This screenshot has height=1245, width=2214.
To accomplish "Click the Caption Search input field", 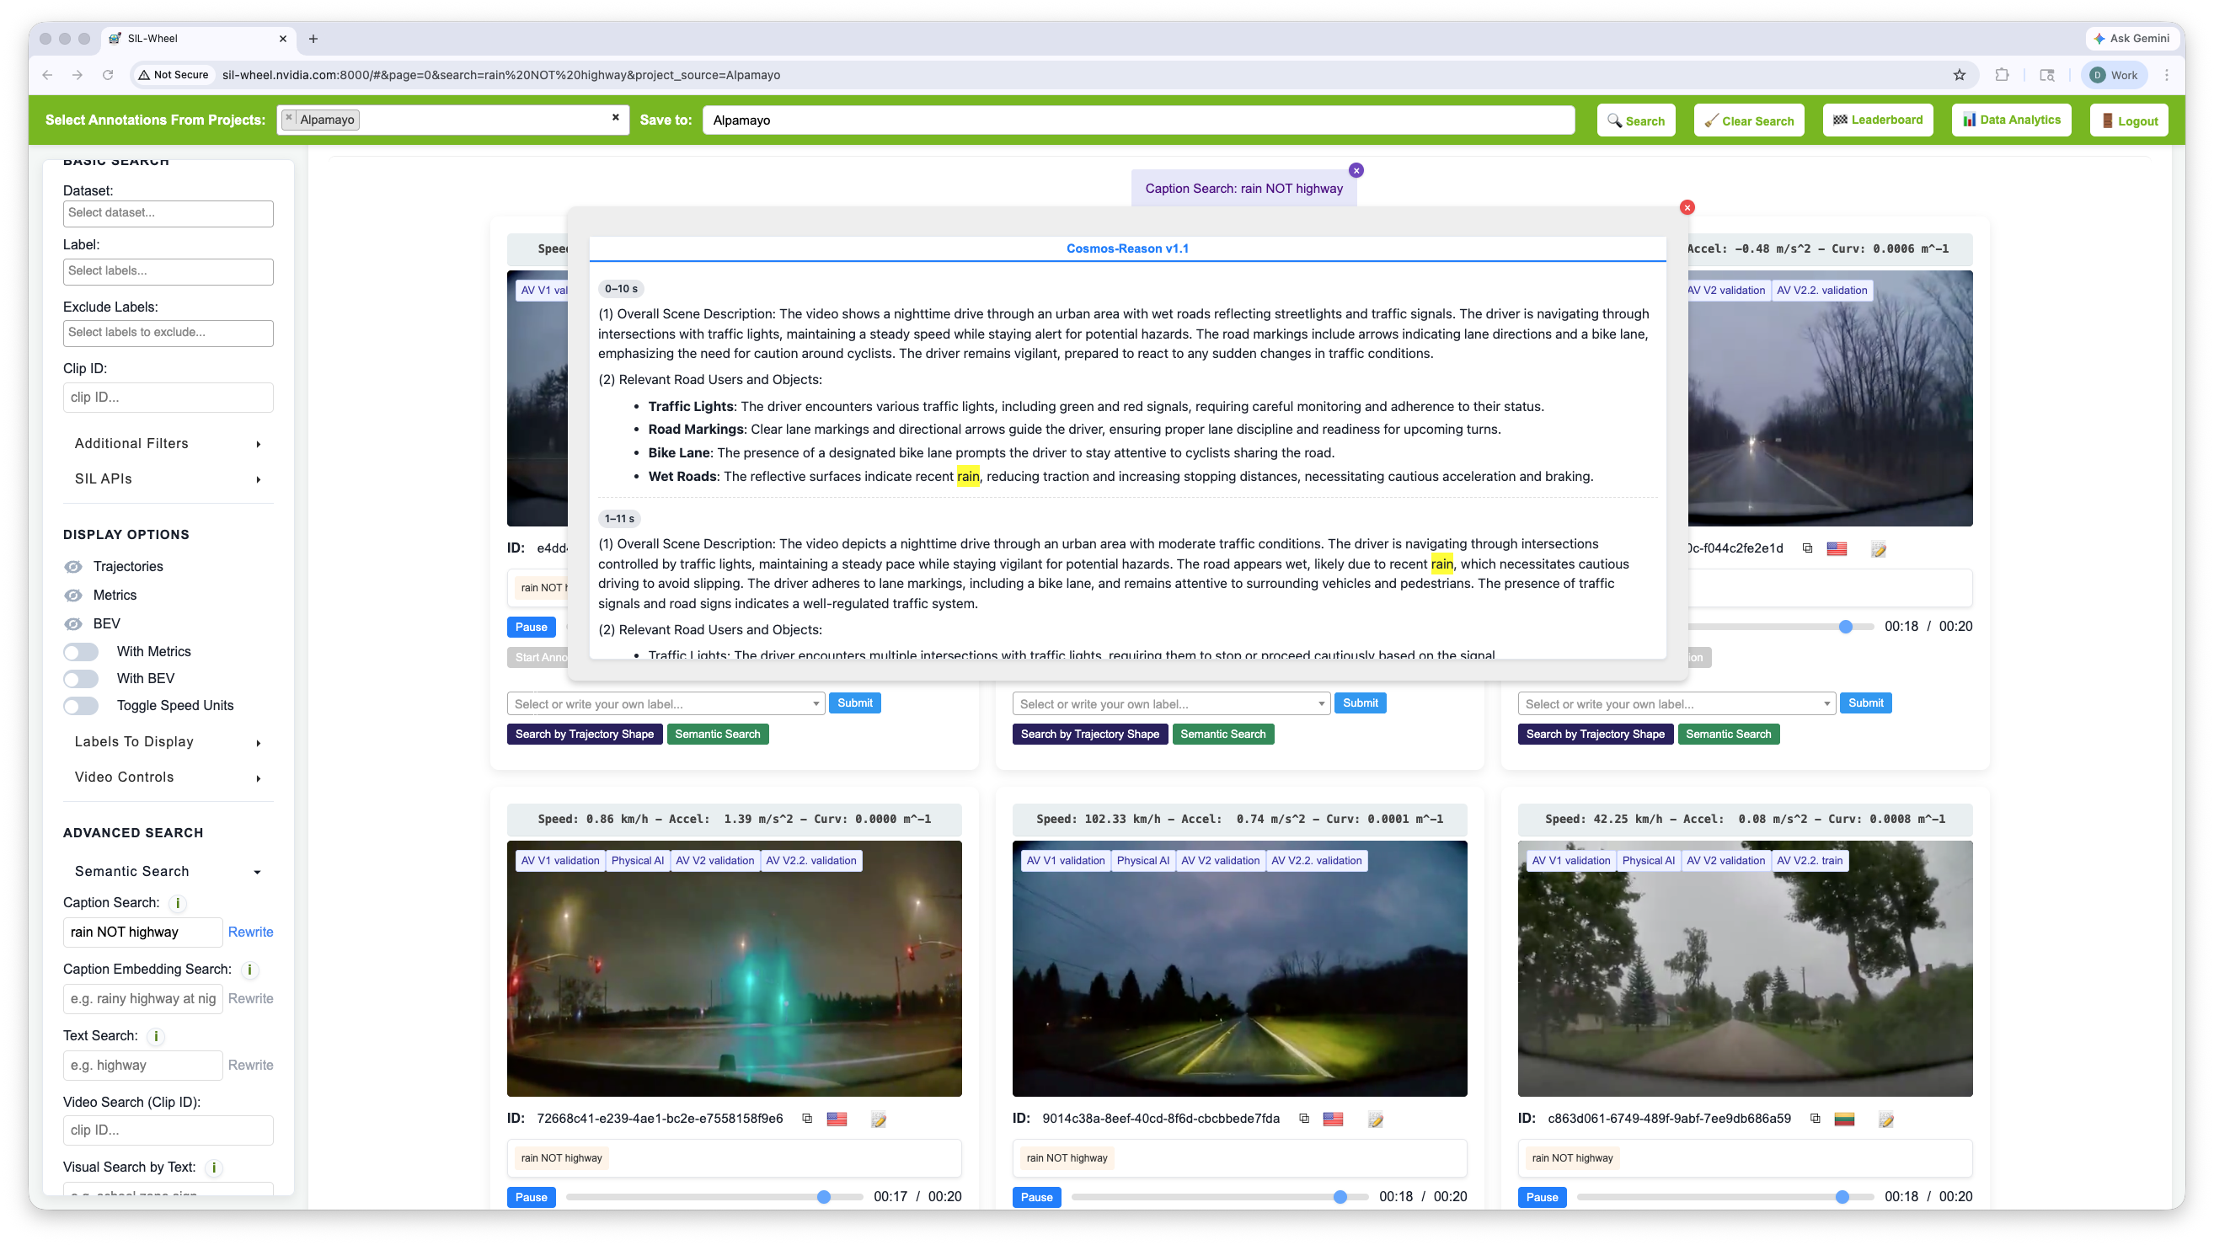I will [x=142, y=932].
